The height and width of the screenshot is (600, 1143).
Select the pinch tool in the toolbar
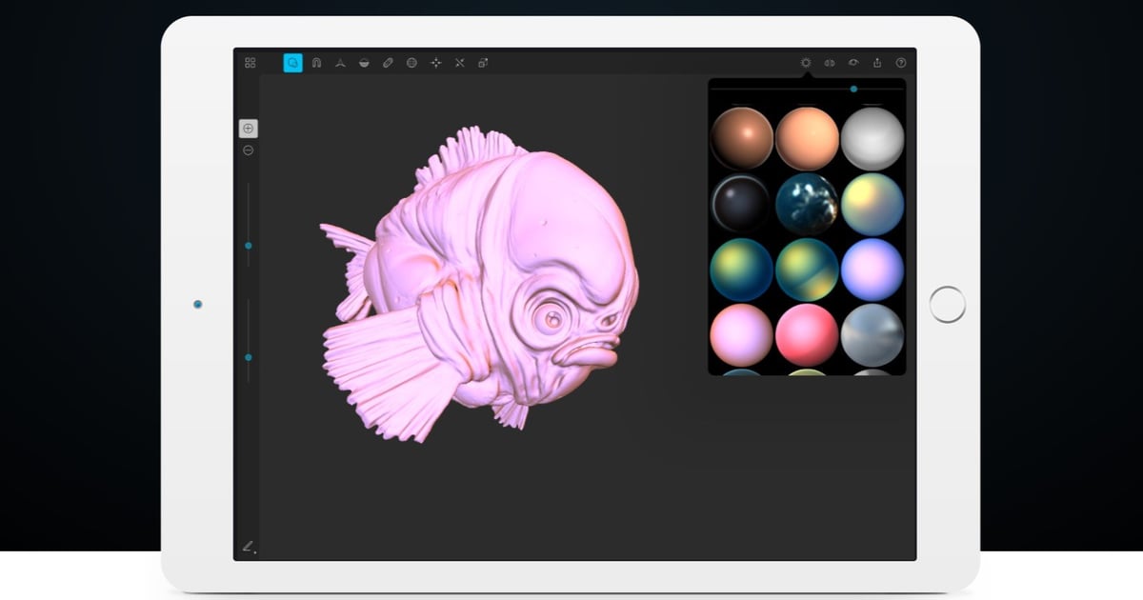(x=340, y=62)
